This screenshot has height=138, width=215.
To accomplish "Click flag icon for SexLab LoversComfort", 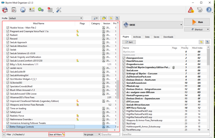I will 78,61.
